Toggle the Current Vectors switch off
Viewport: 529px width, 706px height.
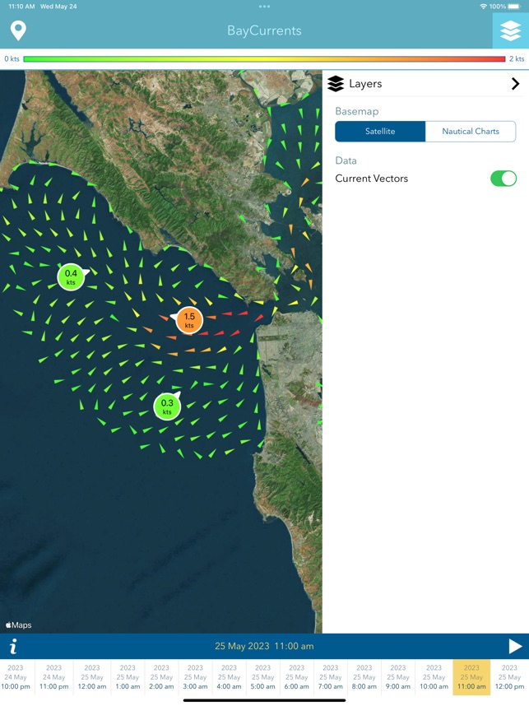tap(503, 179)
